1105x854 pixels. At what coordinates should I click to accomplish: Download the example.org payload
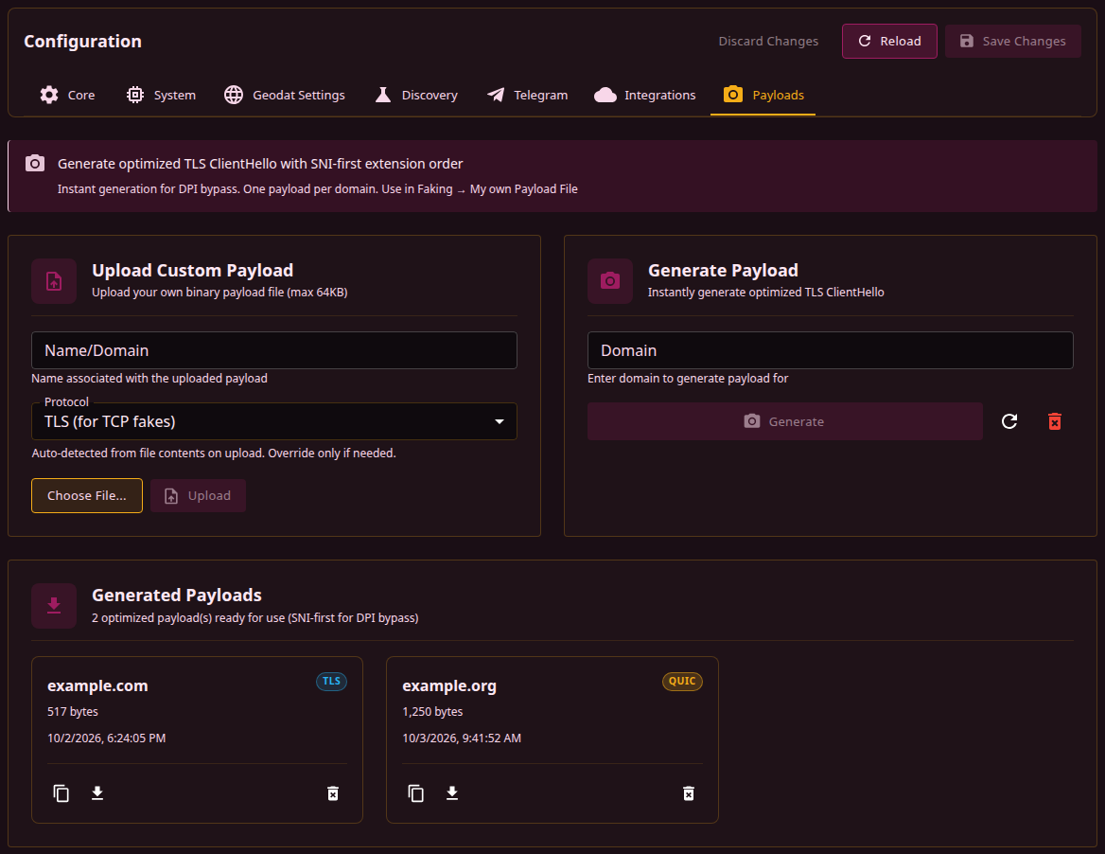tap(452, 793)
